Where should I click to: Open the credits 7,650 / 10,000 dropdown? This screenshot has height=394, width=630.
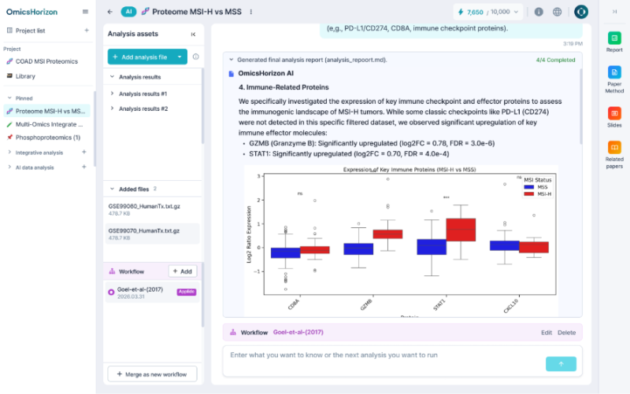pyautogui.click(x=488, y=12)
